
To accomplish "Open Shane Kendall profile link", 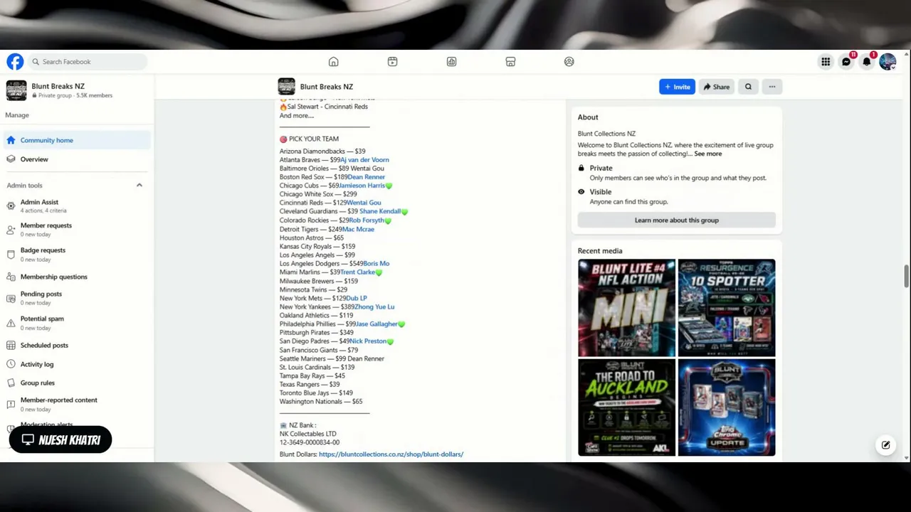I will [380, 211].
